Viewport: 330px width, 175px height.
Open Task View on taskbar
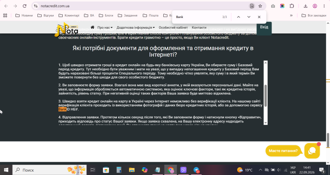[x=93, y=170]
